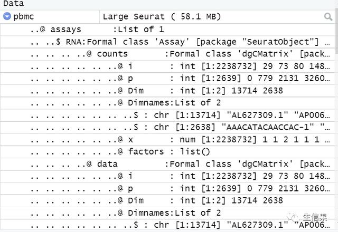
Task: Click the Data section header
Action: click(13, 4)
